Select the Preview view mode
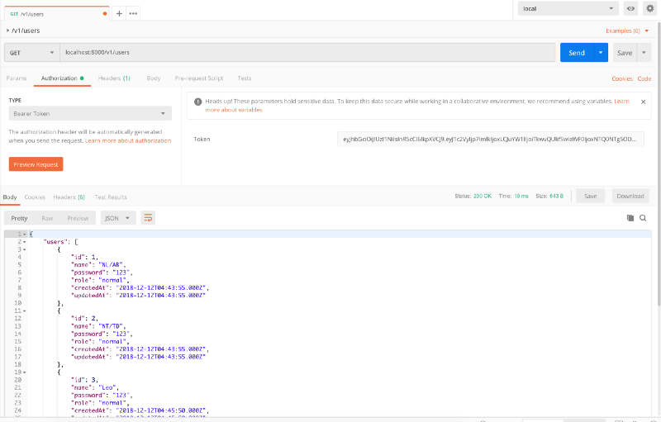 pyautogui.click(x=78, y=218)
